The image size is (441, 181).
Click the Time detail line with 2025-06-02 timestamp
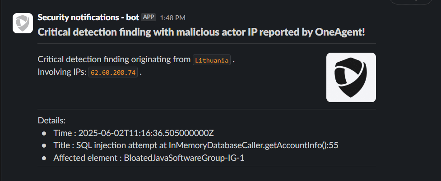pyautogui.click(x=135, y=133)
